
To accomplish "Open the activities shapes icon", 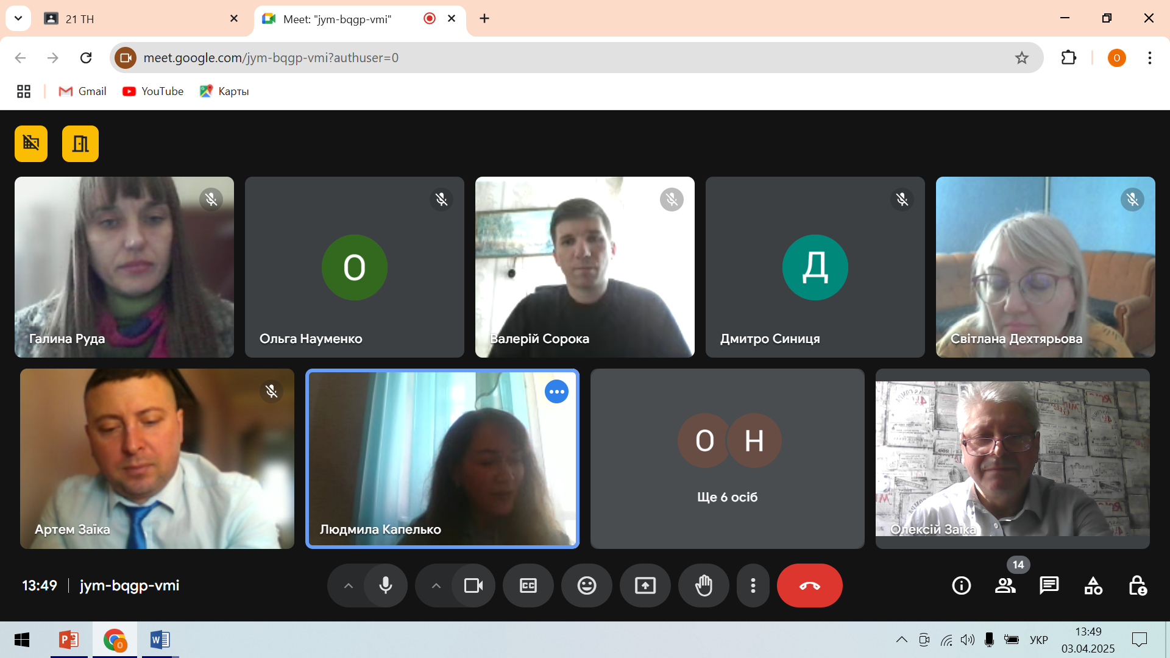I will tap(1093, 585).
